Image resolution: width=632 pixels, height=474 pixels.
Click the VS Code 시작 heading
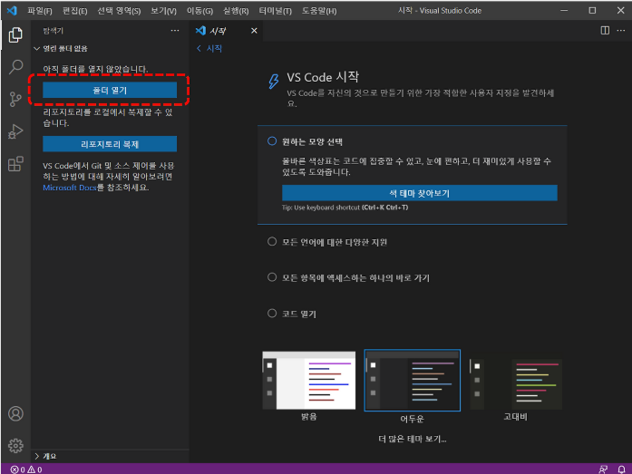tap(323, 77)
